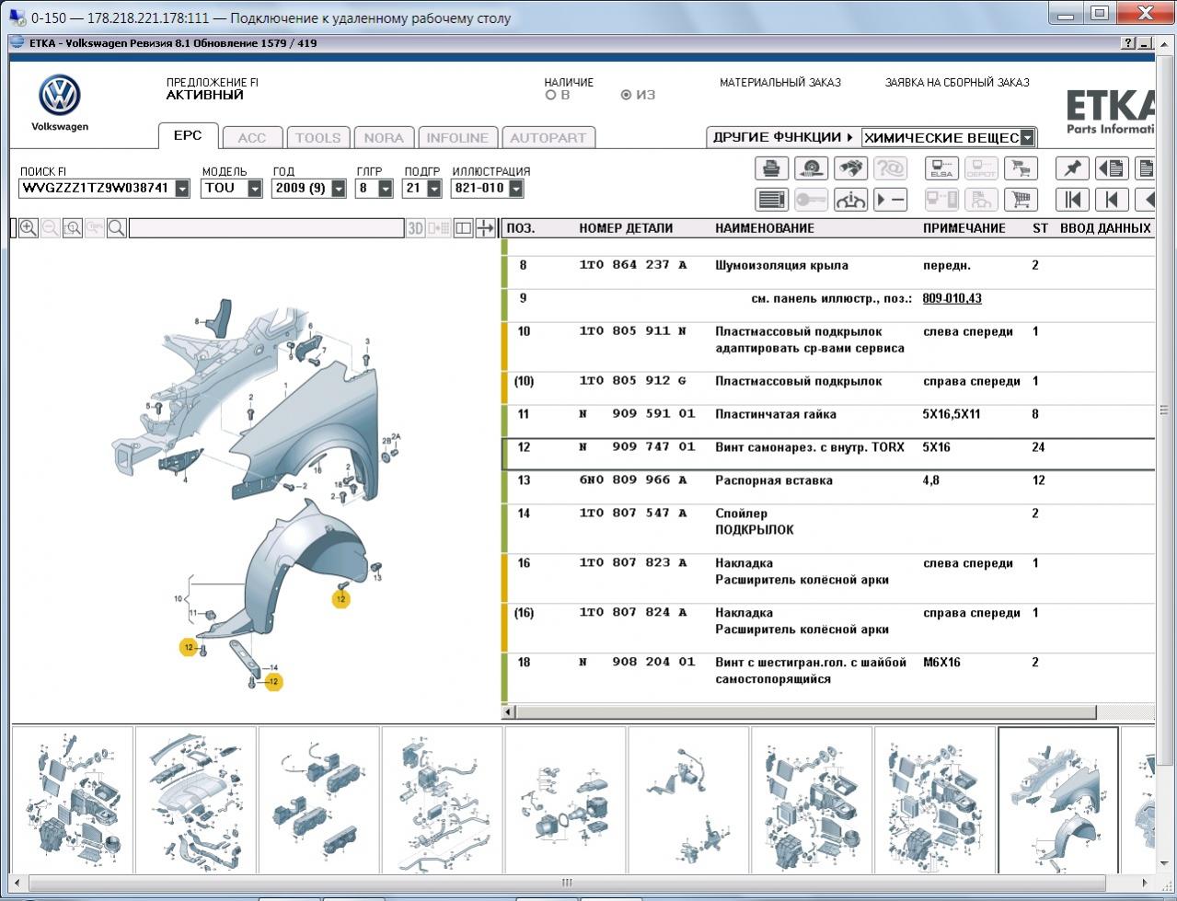
Task: Click the НОМЕР ДЕТАЛИ column header
Action: point(626,228)
